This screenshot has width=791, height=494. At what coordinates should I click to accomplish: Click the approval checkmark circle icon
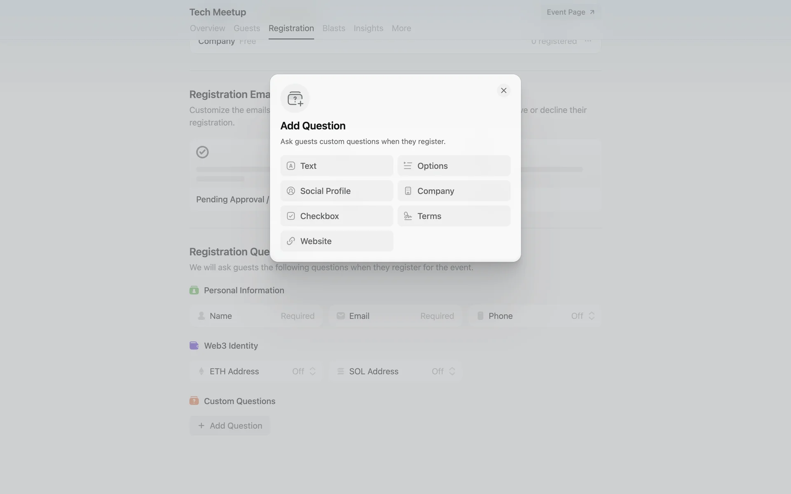[202, 152]
